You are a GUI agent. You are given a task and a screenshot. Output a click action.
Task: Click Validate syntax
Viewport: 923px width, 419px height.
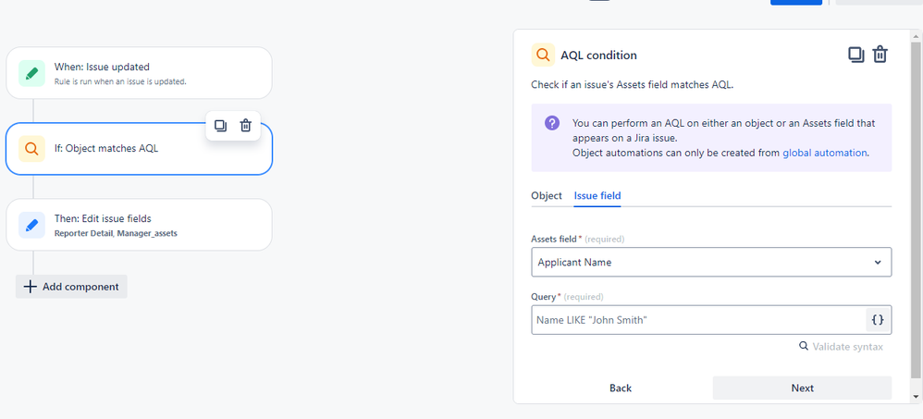click(x=841, y=346)
